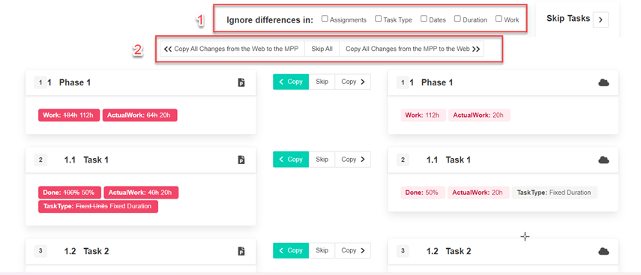The image size is (641, 275).
Task: Check the Assignments ignore checkbox
Action: (325, 19)
